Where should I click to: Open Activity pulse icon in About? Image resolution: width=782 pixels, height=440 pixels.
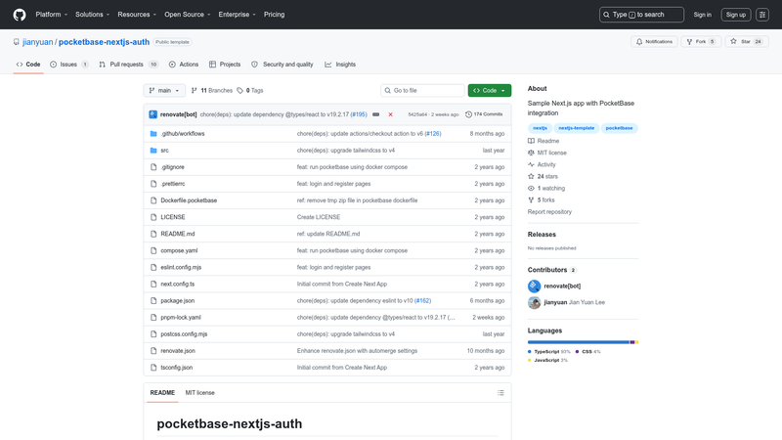pos(531,164)
